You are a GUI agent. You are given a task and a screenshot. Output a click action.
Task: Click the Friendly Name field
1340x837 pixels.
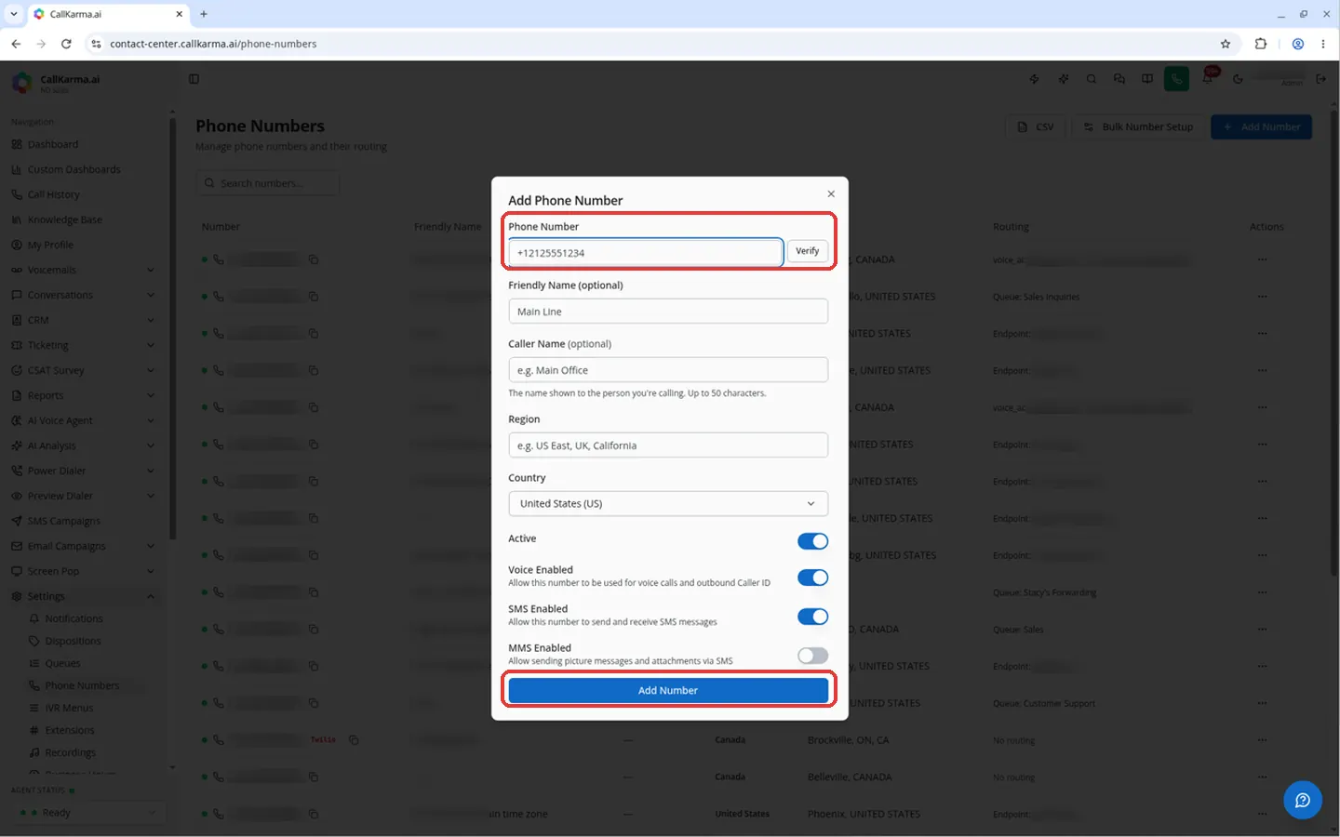pos(668,312)
